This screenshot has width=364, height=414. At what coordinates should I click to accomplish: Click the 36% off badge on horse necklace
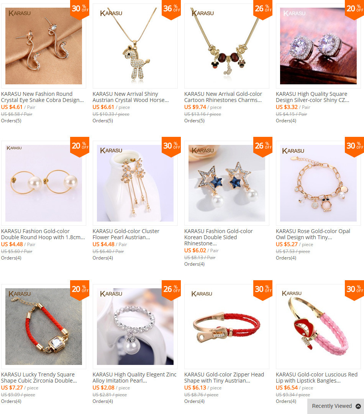(x=171, y=10)
